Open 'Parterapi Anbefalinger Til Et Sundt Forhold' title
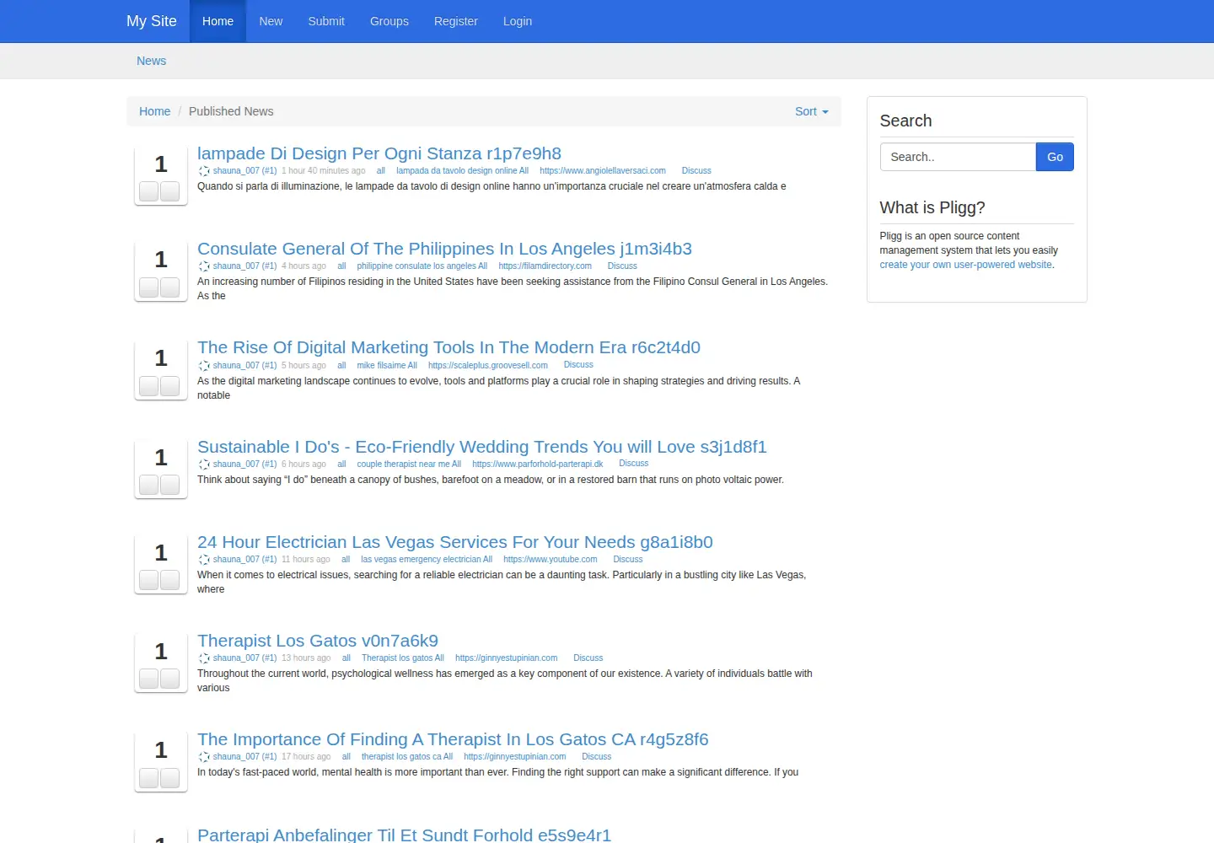This screenshot has width=1214, height=843. click(x=404, y=835)
